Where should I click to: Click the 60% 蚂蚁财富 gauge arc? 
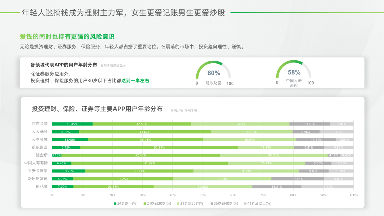coord(213,70)
